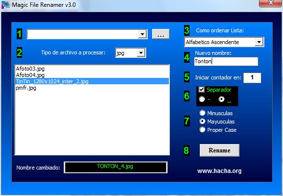Expand the folder path dropdown arrow
The height and width of the screenshot is (196, 283).
coord(142,34)
